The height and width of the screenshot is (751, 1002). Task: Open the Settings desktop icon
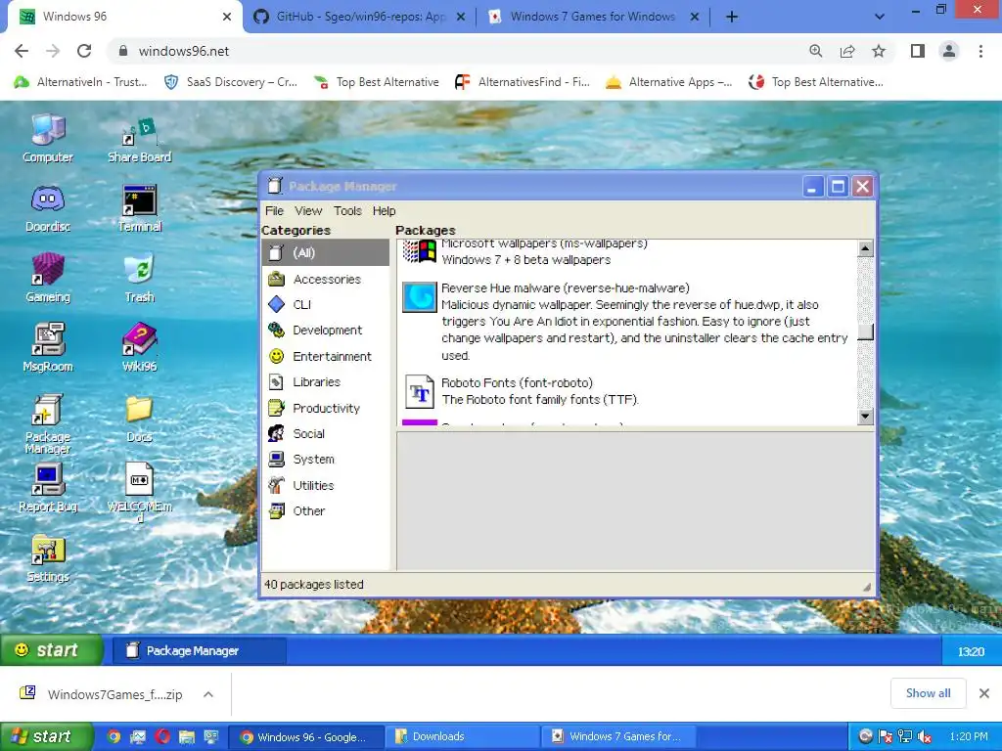(x=48, y=558)
